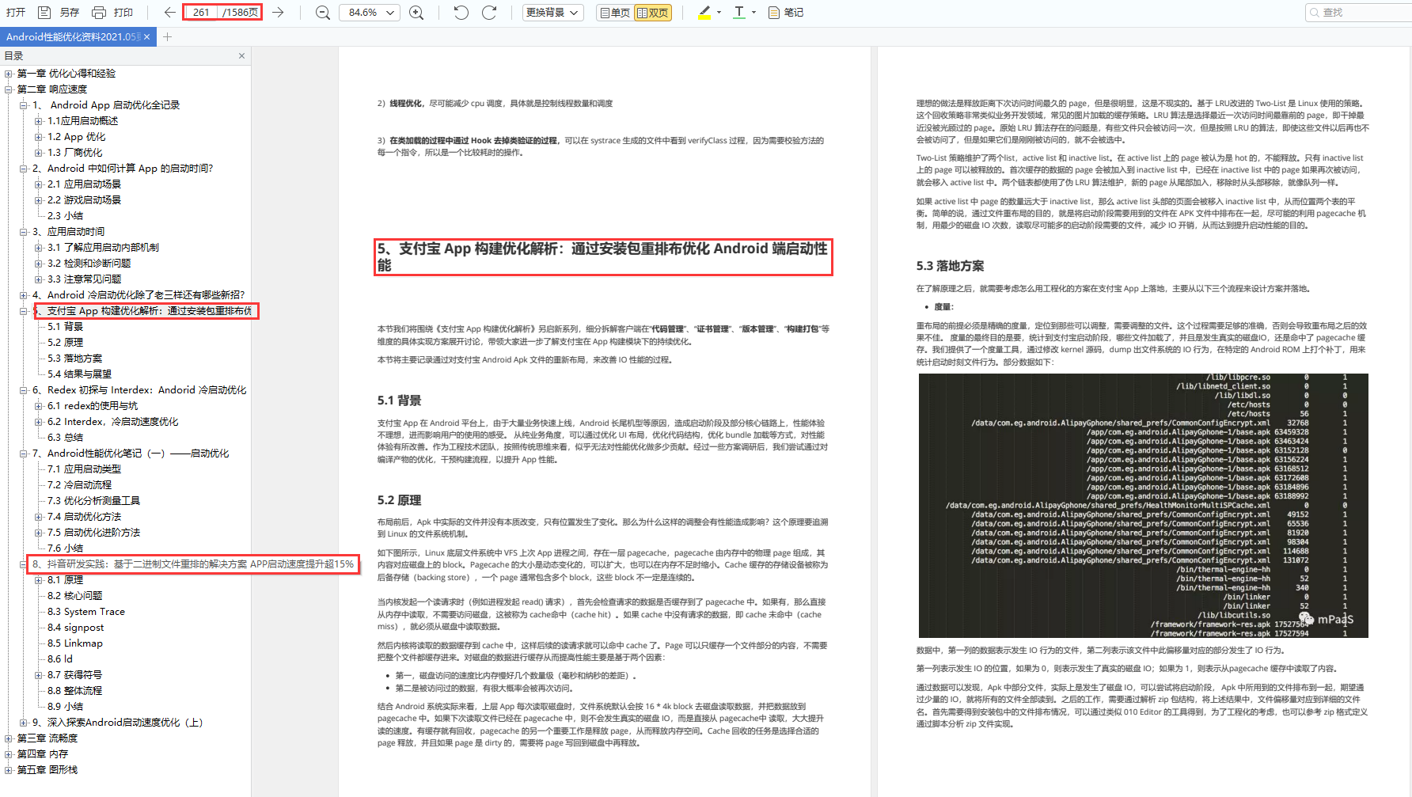Add a new tab with plus icon
The image size is (1412, 797).
coord(167,37)
